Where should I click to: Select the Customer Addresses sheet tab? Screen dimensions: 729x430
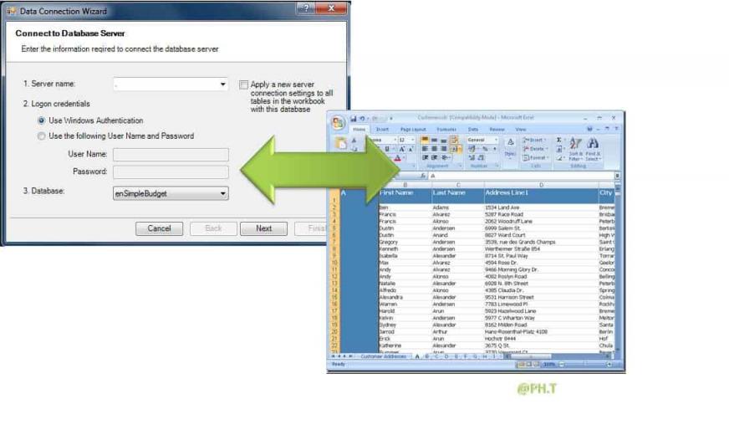384,356
